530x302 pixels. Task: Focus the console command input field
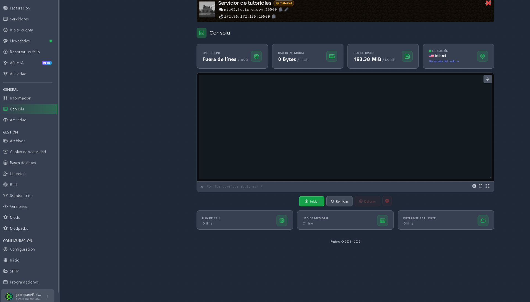(337, 186)
